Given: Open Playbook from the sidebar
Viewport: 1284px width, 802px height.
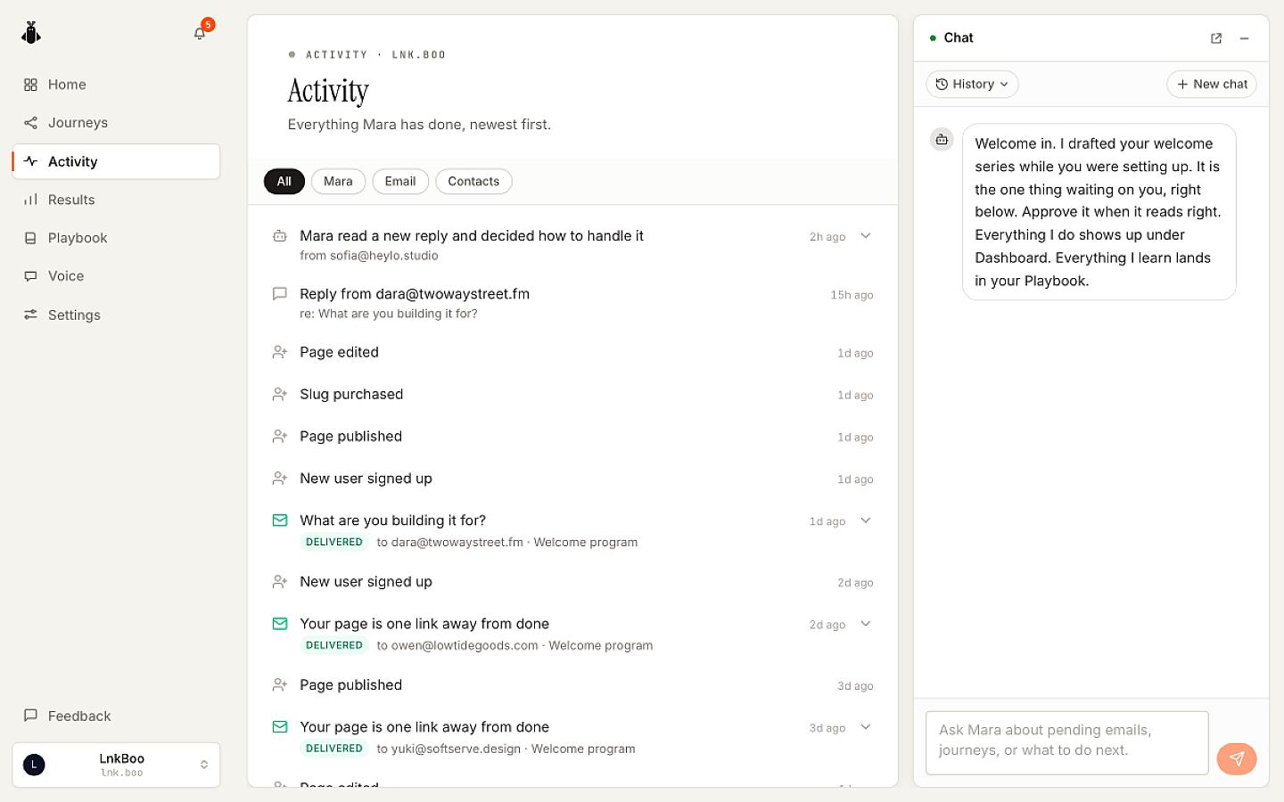Looking at the screenshot, I should (x=116, y=238).
